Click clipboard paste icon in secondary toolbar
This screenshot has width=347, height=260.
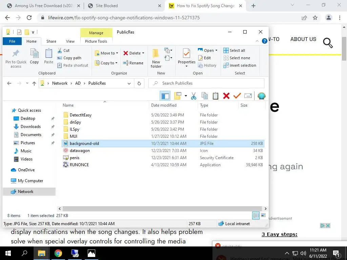coord(215,96)
